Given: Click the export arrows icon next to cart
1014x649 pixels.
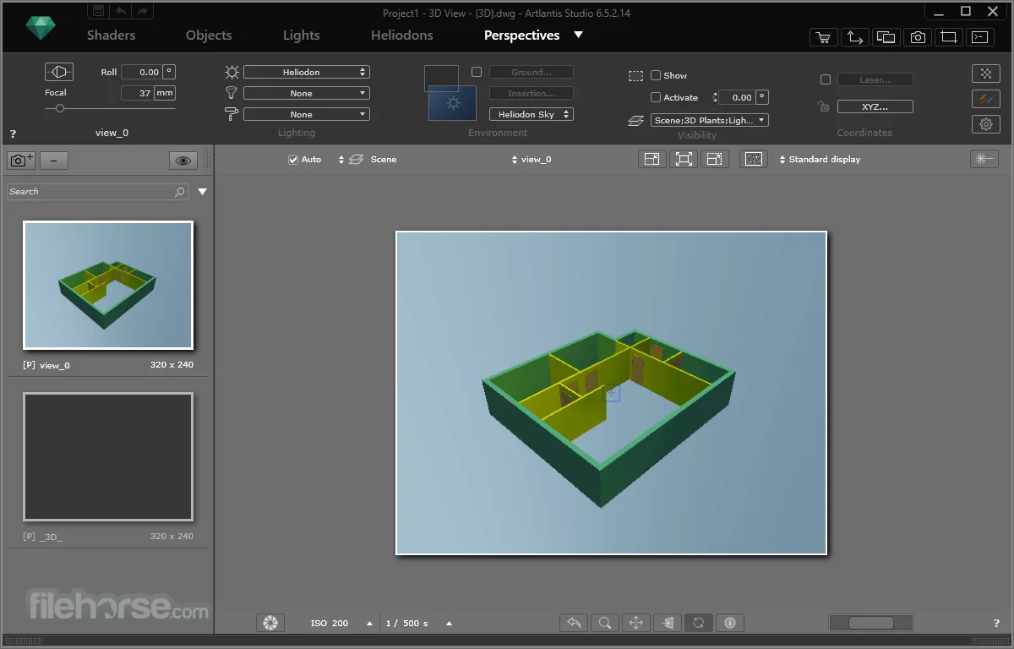Looking at the screenshot, I should [855, 37].
